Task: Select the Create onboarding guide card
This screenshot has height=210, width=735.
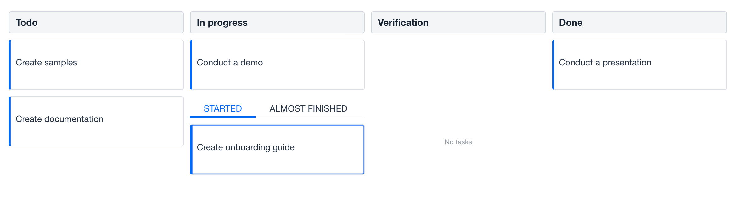Action: 278,150
